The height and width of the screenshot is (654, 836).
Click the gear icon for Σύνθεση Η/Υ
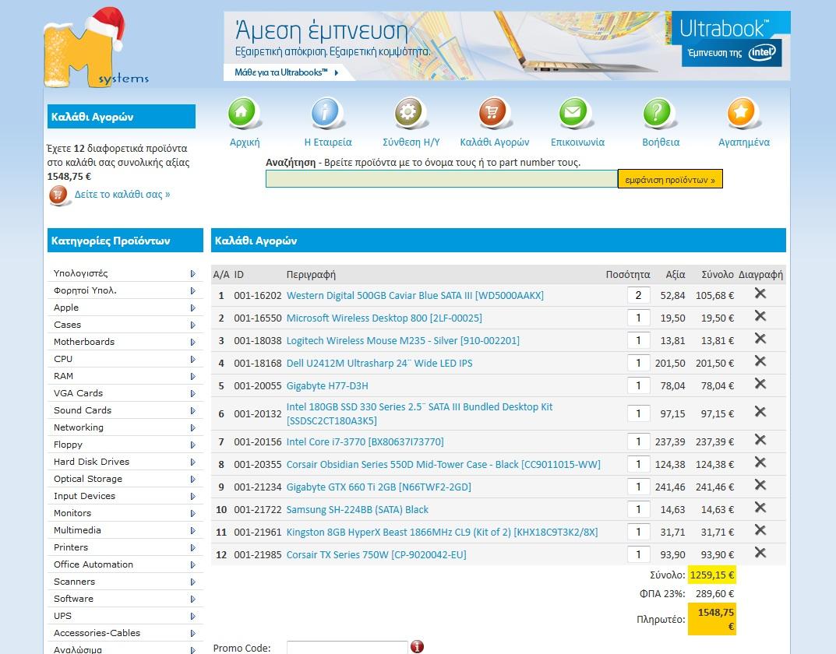tap(411, 114)
